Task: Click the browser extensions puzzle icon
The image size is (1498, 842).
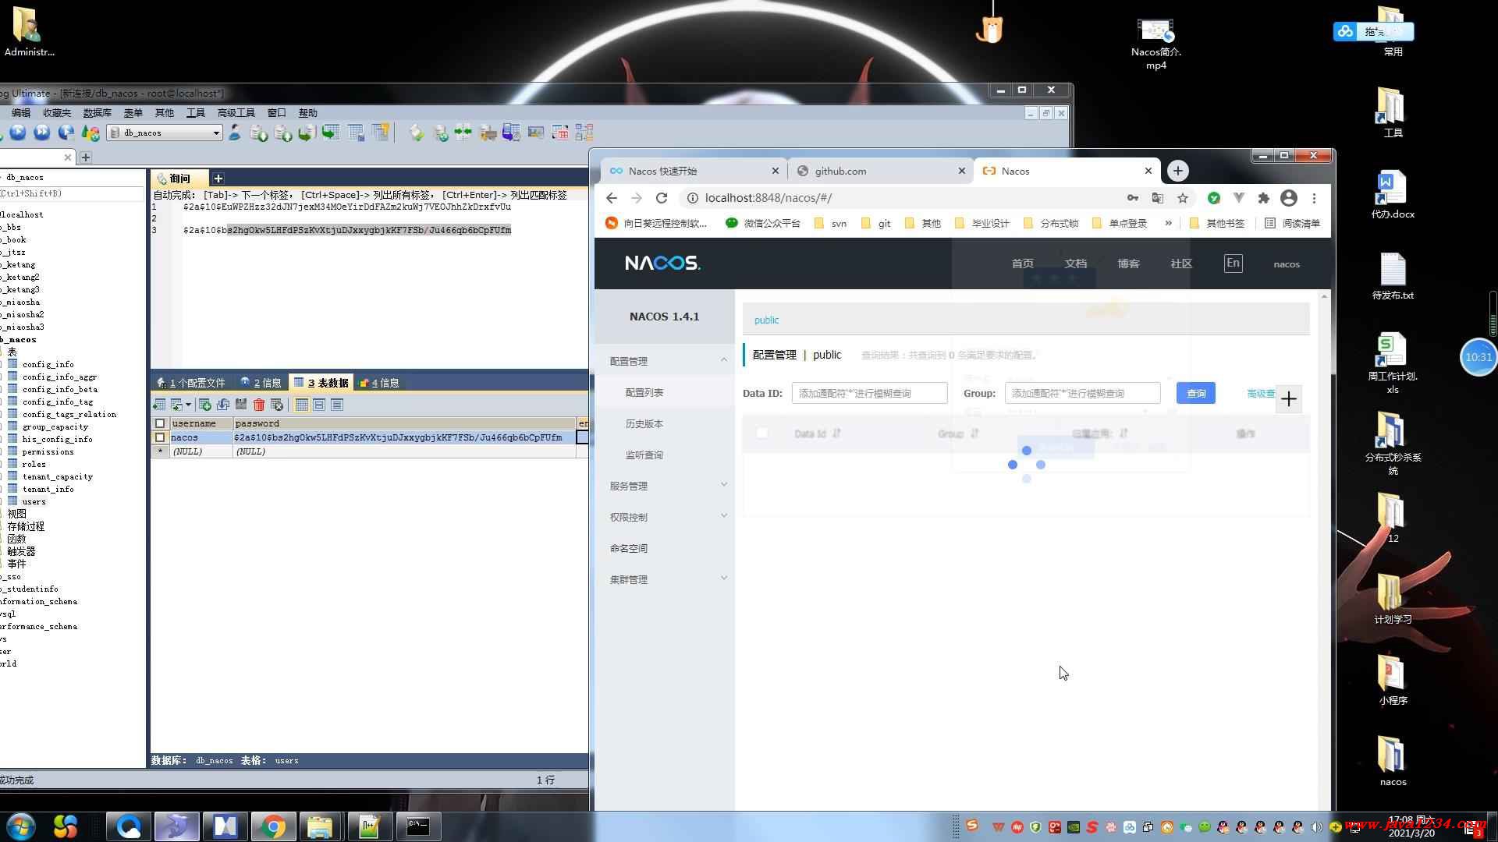Action: click(x=1264, y=198)
